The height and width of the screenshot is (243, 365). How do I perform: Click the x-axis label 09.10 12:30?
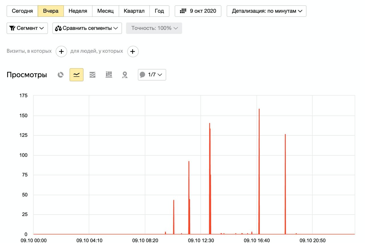(201, 240)
